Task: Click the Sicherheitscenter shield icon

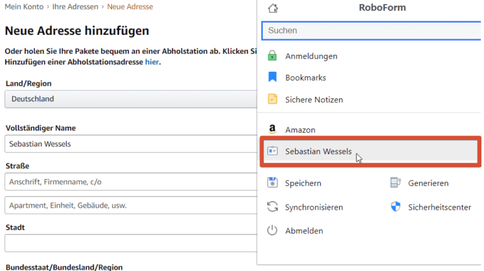Action: 395,206
